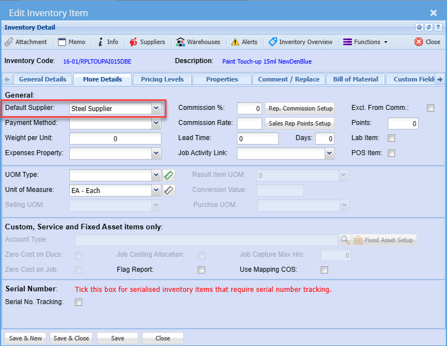Open the Warehouses toolbar item
Image resolution: width=447 pixels, height=346 pixels.
click(x=198, y=42)
